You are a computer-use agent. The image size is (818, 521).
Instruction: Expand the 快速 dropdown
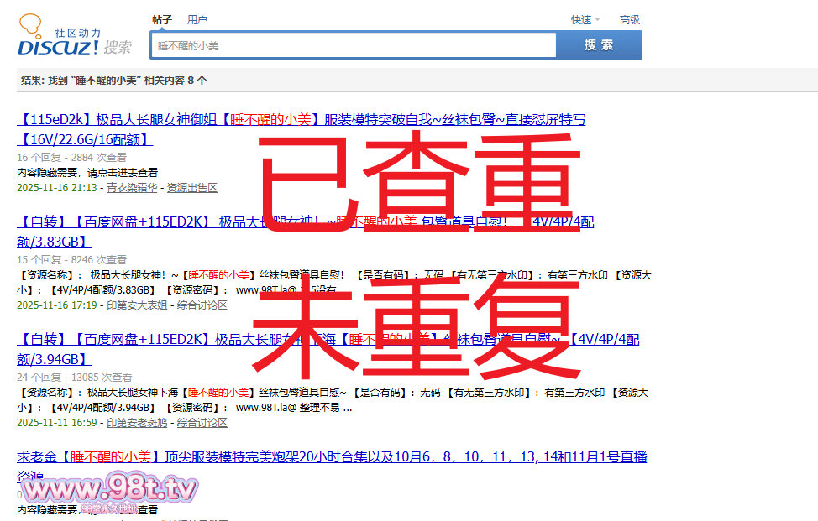[585, 20]
